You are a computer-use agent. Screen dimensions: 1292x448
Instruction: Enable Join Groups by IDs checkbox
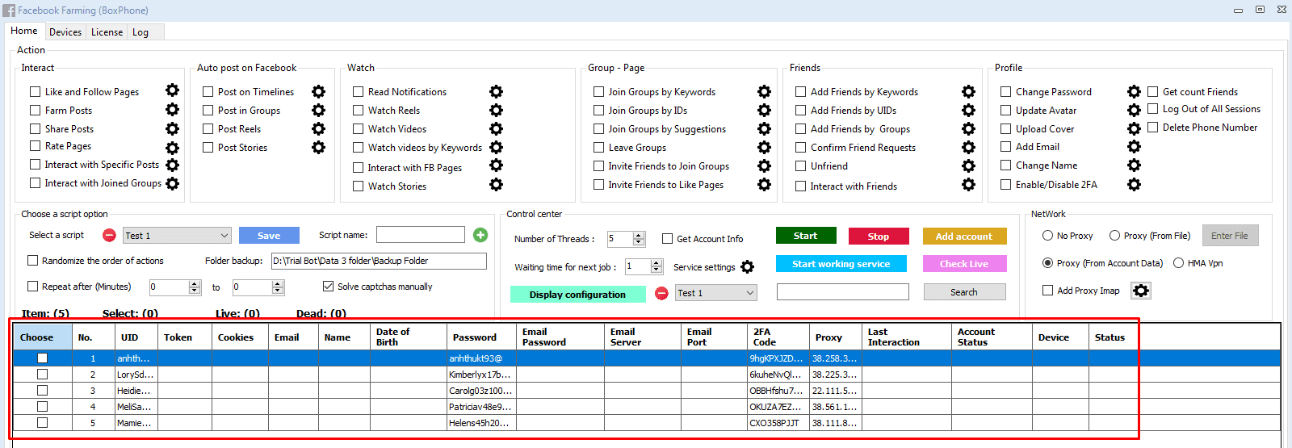(x=598, y=110)
